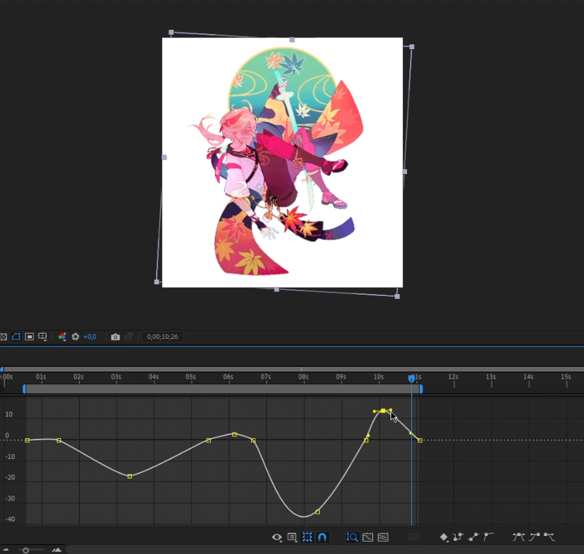Click the Reset Exposure aperture icon
This screenshot has height=554, width=584.
pos(76,337)
